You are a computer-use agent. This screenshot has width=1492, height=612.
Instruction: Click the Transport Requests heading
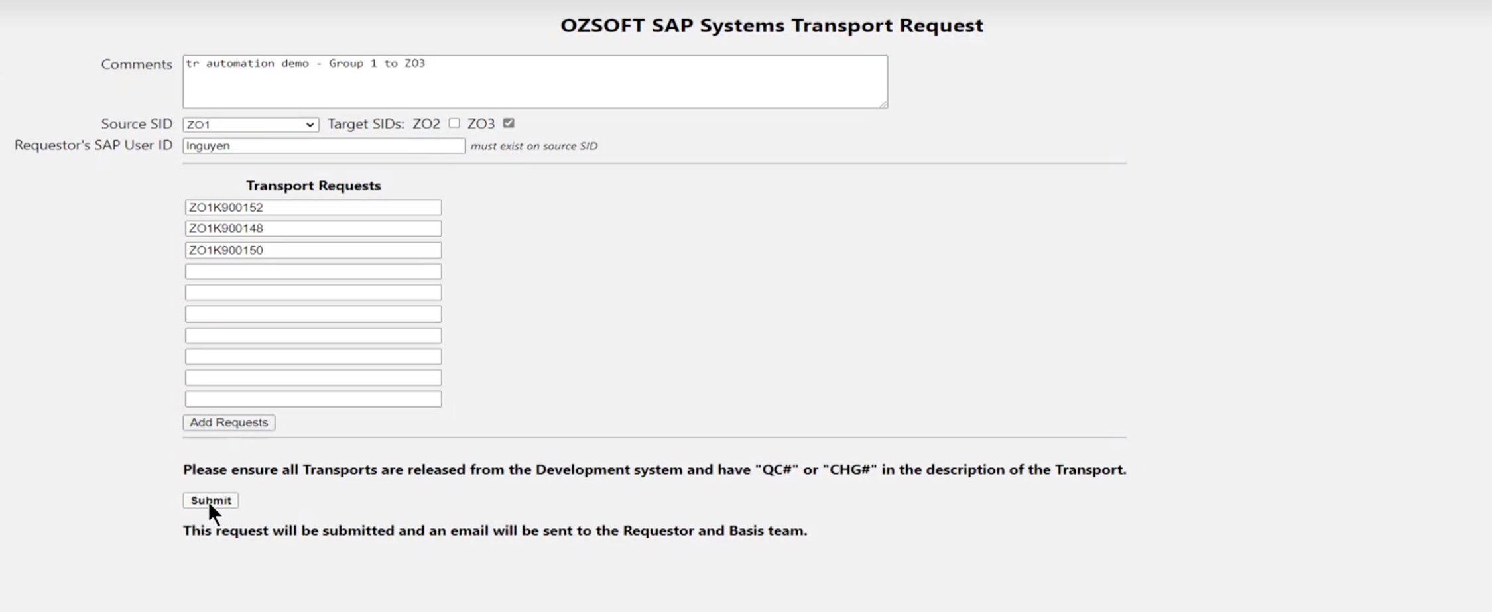coord(313,186)
